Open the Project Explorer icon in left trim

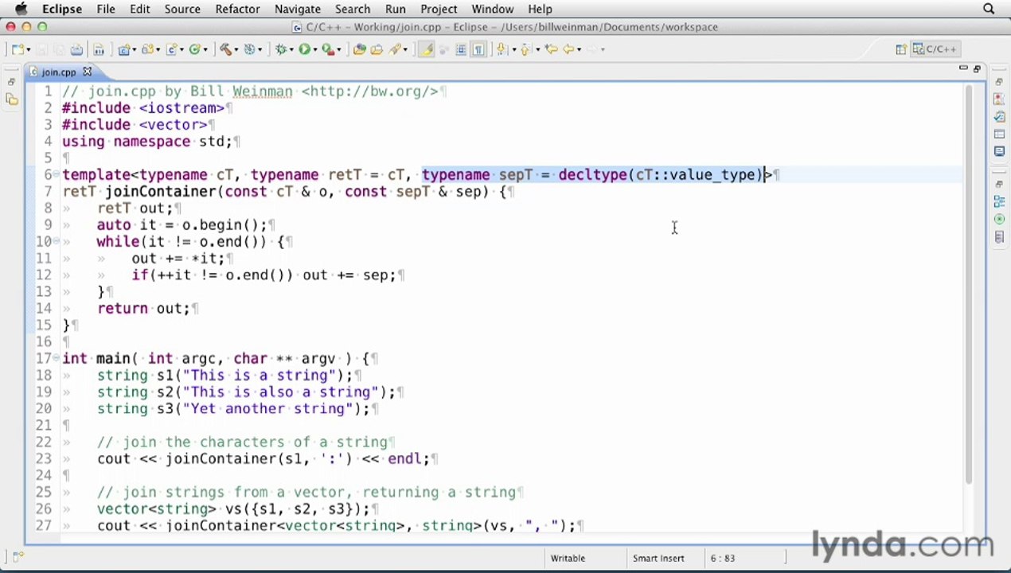click(11, 99)
